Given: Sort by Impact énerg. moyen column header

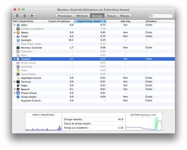Looking at the screenshot, I should 90,21.
